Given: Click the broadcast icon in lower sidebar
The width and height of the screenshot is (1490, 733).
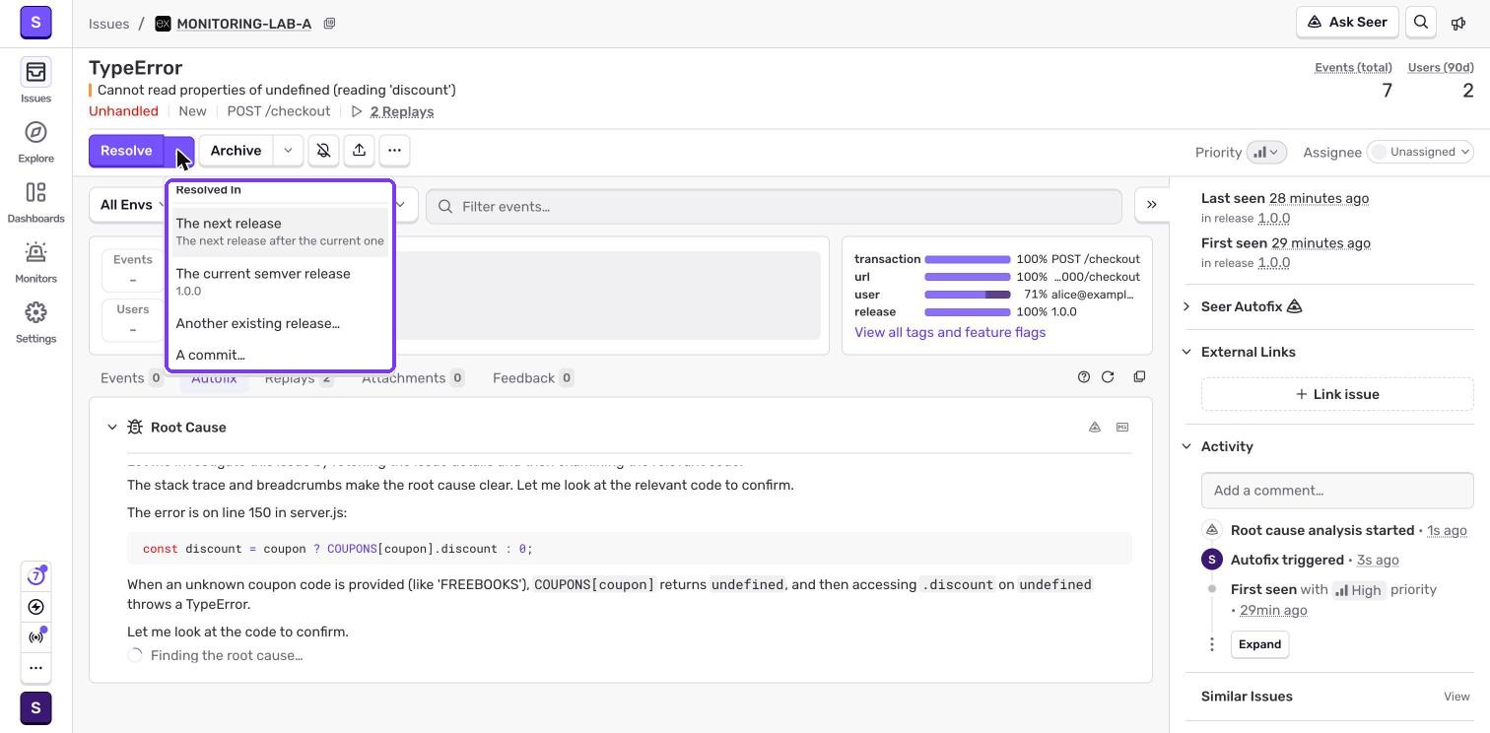Looking at the screenshot, I should tap(35, 636).
